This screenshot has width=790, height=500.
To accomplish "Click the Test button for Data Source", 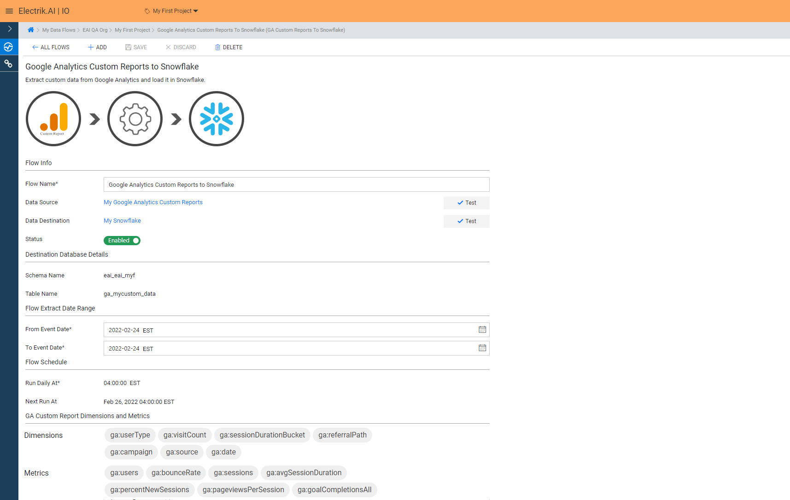I will tap(466, 202).
